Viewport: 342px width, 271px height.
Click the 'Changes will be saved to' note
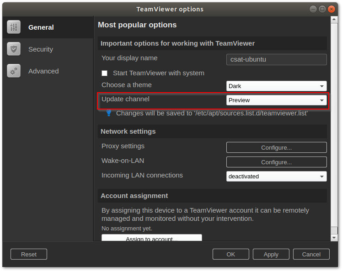point(212,113)
